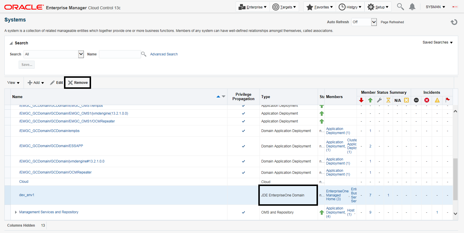Click the escalated incidents flag icon
Image resolution: width=464 pixels, height=233 pixels.
click(448, 100)
